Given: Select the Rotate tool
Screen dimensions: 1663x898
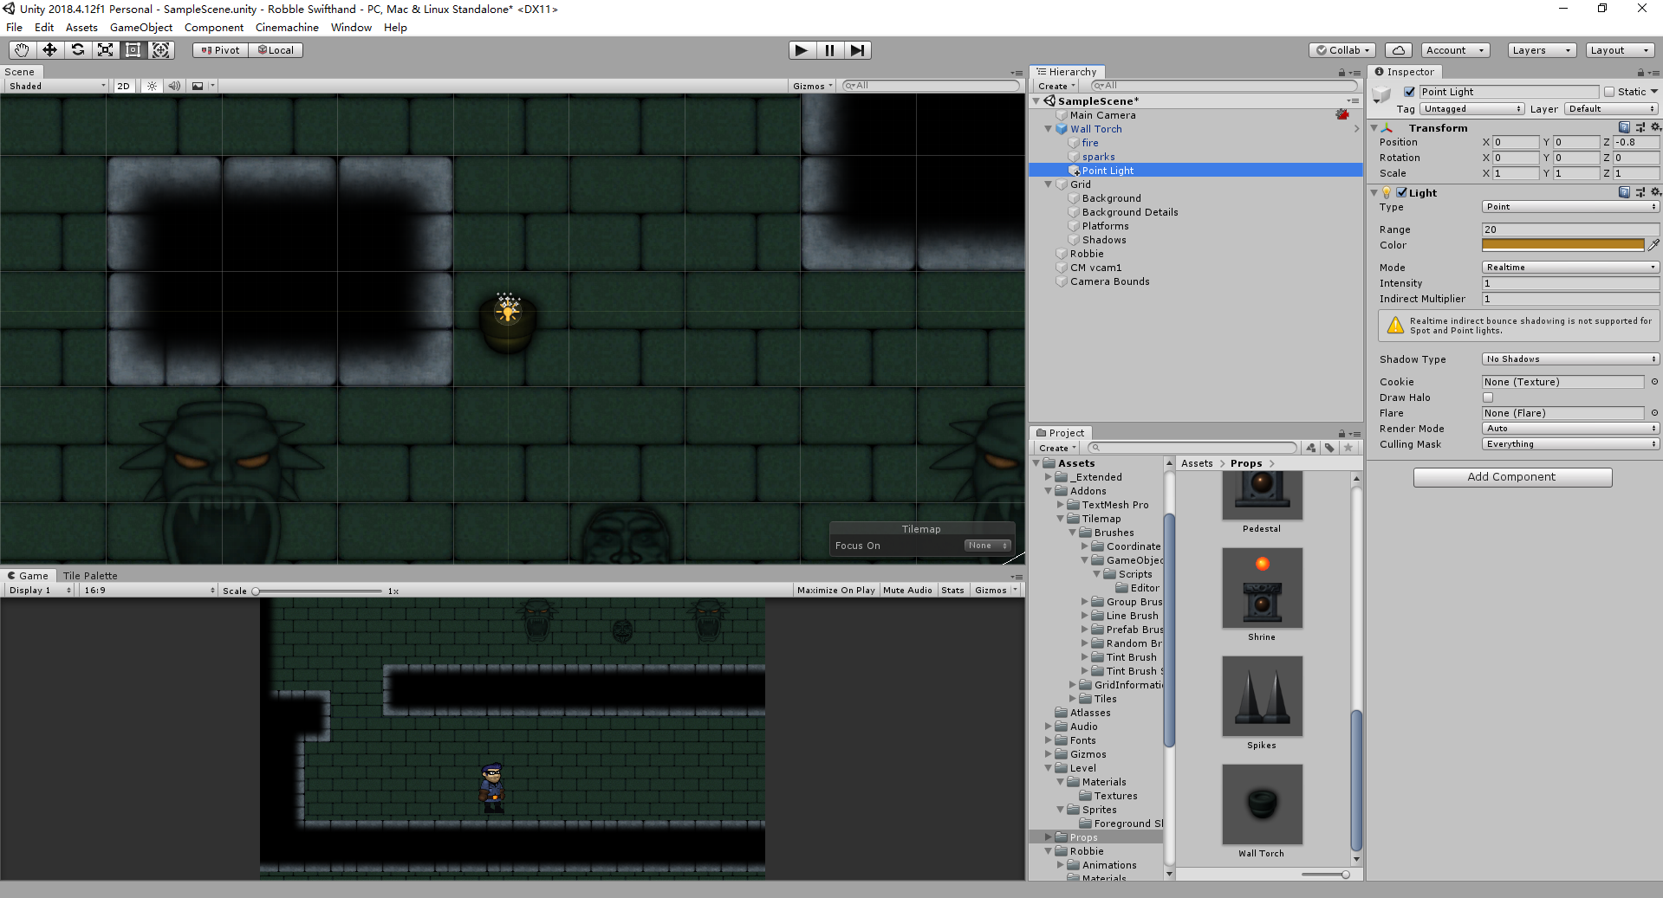Looking at the screenshot, I should click(77, 50).
